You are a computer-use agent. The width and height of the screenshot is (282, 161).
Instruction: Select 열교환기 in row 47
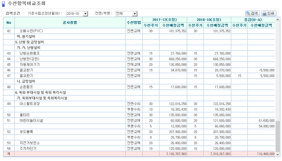[139, 76]
